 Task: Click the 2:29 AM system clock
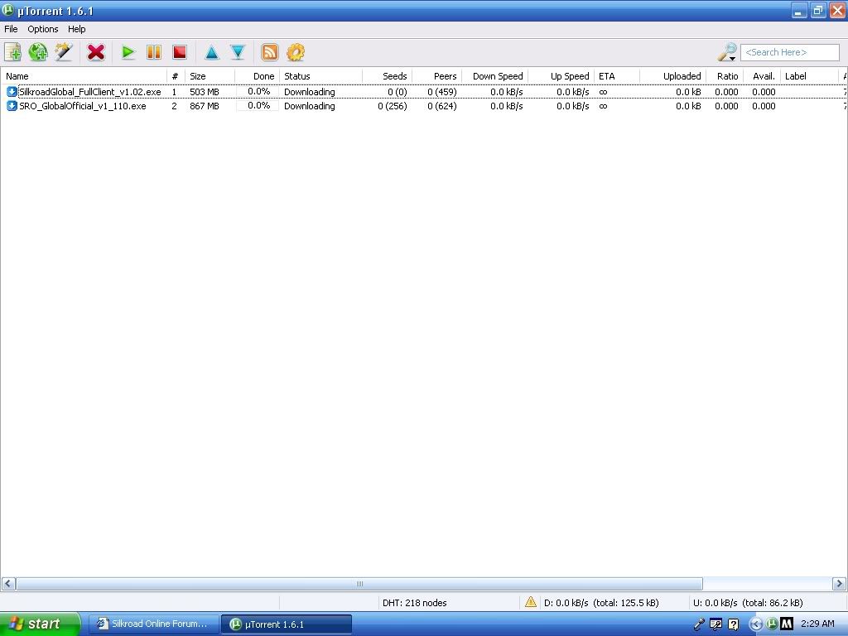pyautogui.click(x=817, y=624)
